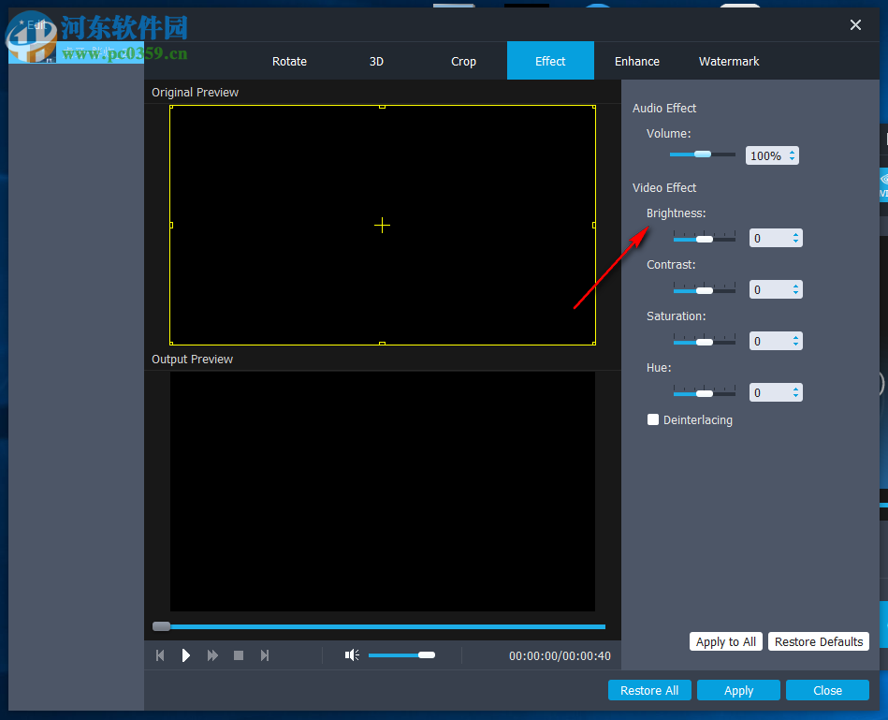This screenshot has height=720, width=888.
Task: Stop the video playback
Action: click(239, 655)
